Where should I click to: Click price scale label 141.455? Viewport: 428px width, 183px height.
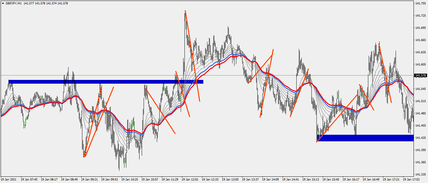coord(420,125)
